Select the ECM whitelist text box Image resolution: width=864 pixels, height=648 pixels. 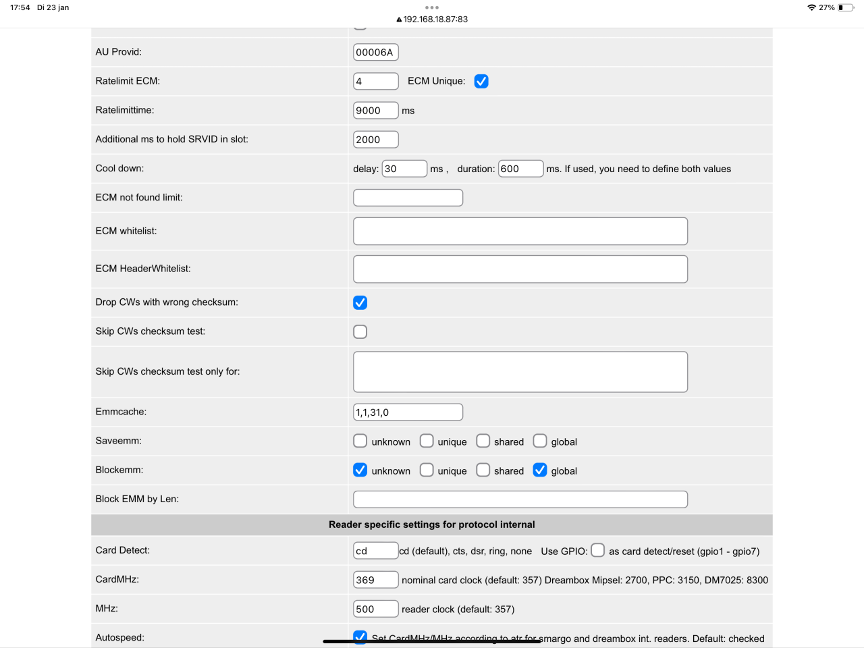point(520,231)
